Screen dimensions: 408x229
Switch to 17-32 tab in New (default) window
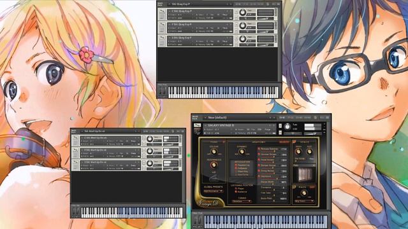tap(291, 118)
